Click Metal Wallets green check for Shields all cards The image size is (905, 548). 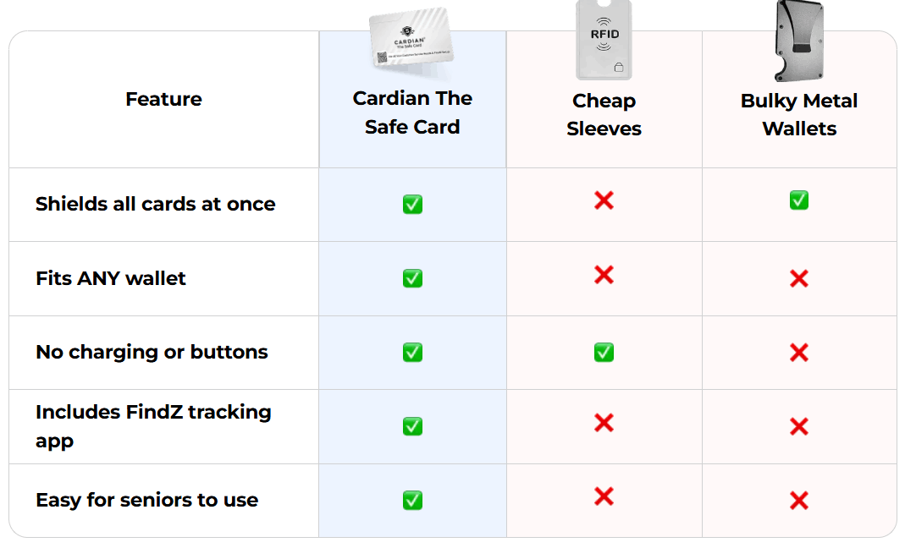pyautogui.click(x=798, y=200)
